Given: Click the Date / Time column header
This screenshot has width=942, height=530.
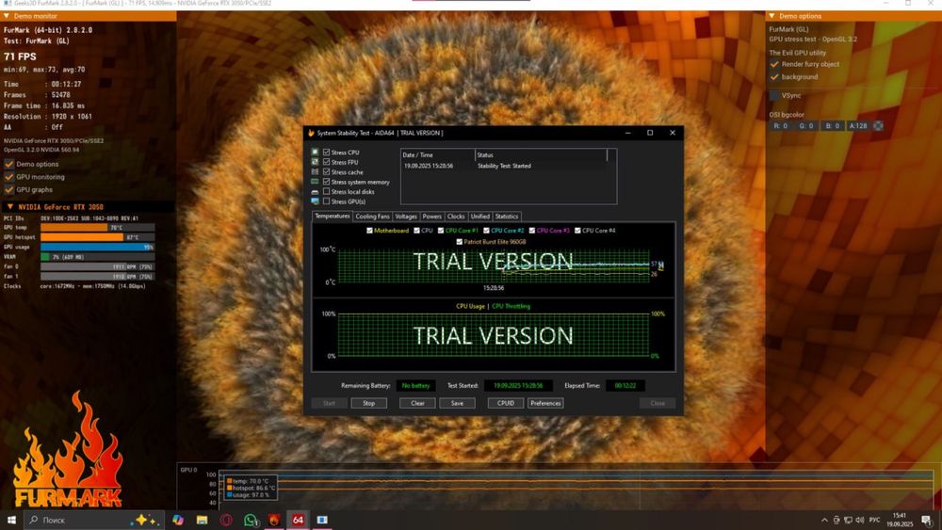Looking at the screenshot, I should (438, 155).
